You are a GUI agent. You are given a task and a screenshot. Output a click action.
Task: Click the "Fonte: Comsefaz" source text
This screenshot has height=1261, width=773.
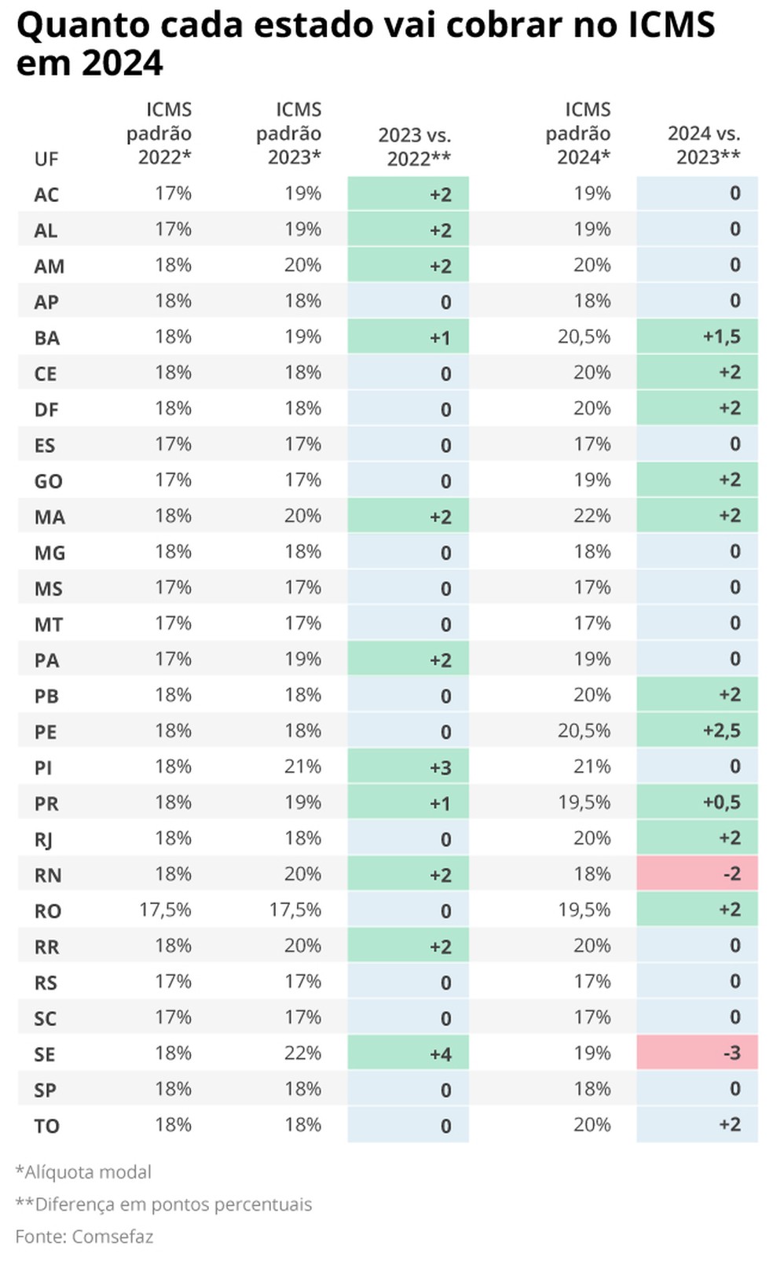click(x=84, y=1237)
